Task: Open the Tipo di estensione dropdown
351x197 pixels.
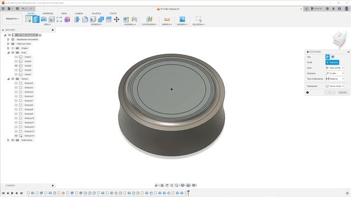Action: click(335, 79)
